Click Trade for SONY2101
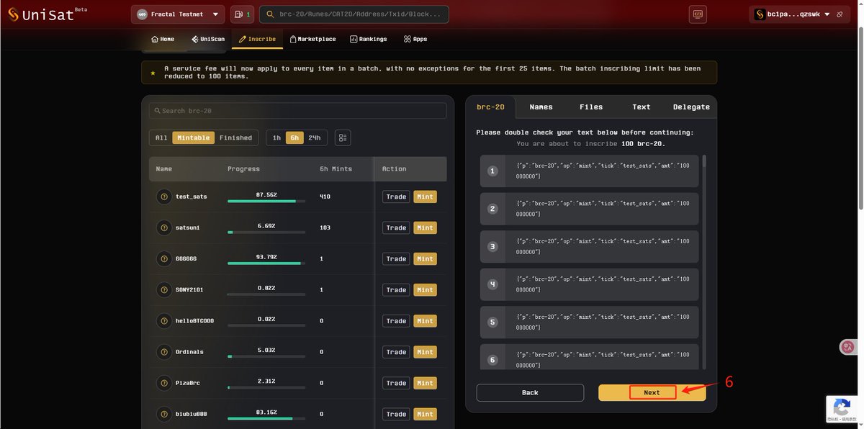Screen dimensions: 864x429 coord(396,289)
